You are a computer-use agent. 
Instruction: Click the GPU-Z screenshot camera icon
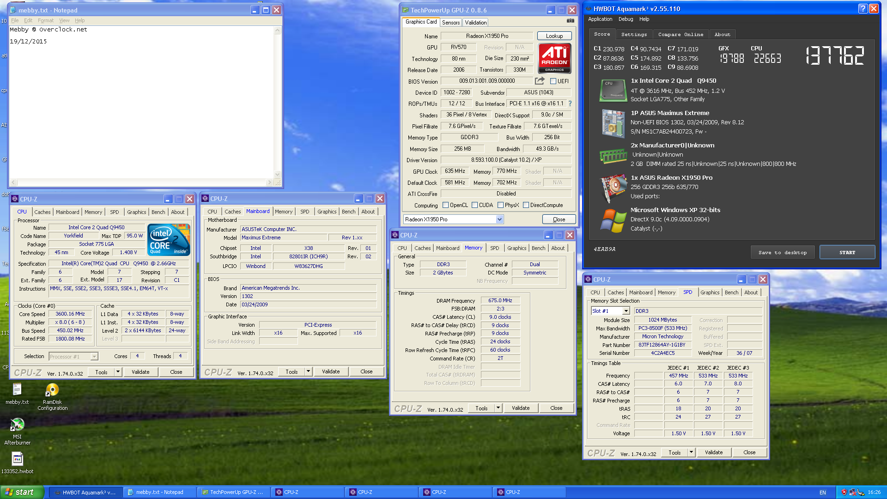571,21
